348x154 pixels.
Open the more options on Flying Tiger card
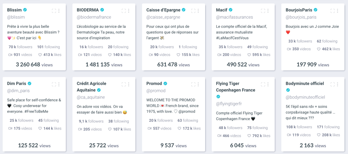coord(268,84)
